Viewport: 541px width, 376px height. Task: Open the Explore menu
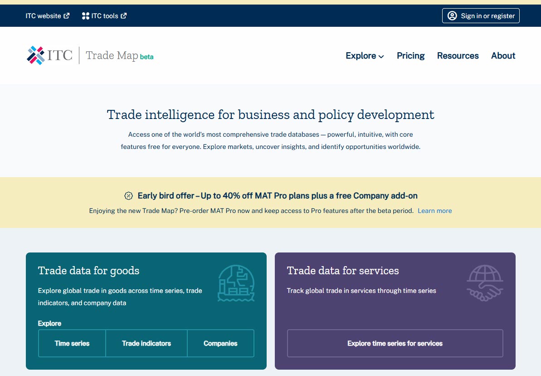point(365,56)
